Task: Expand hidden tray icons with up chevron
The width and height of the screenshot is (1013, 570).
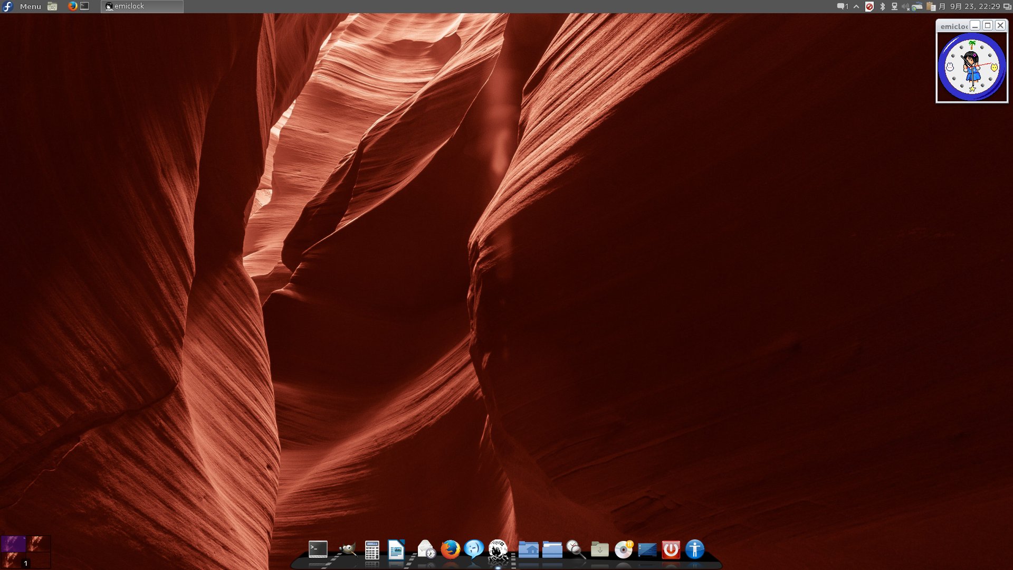Action: pos(856,7)
